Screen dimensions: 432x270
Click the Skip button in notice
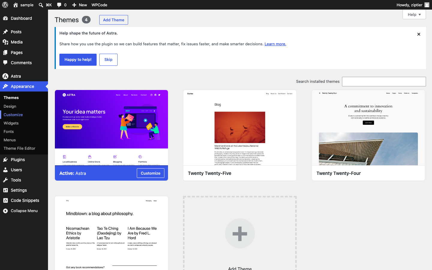tap(108, 59)
